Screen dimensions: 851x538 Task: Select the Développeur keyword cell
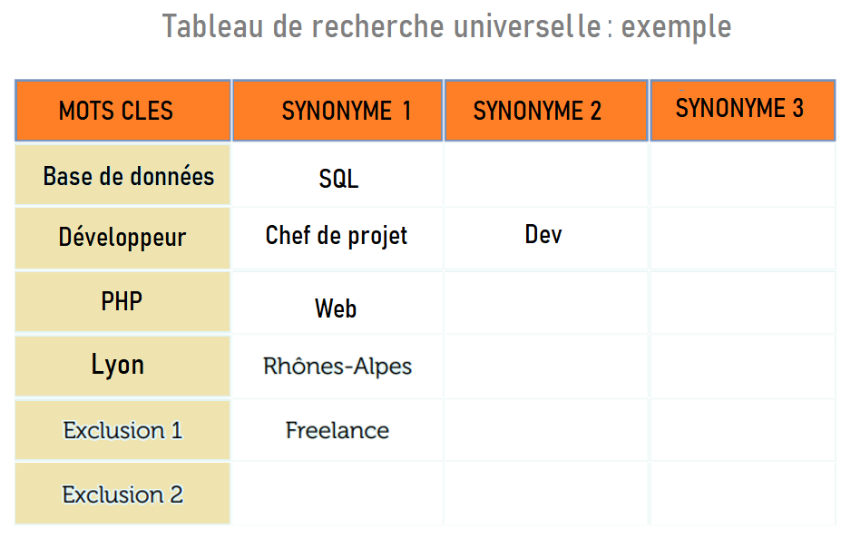coord(123,238)
